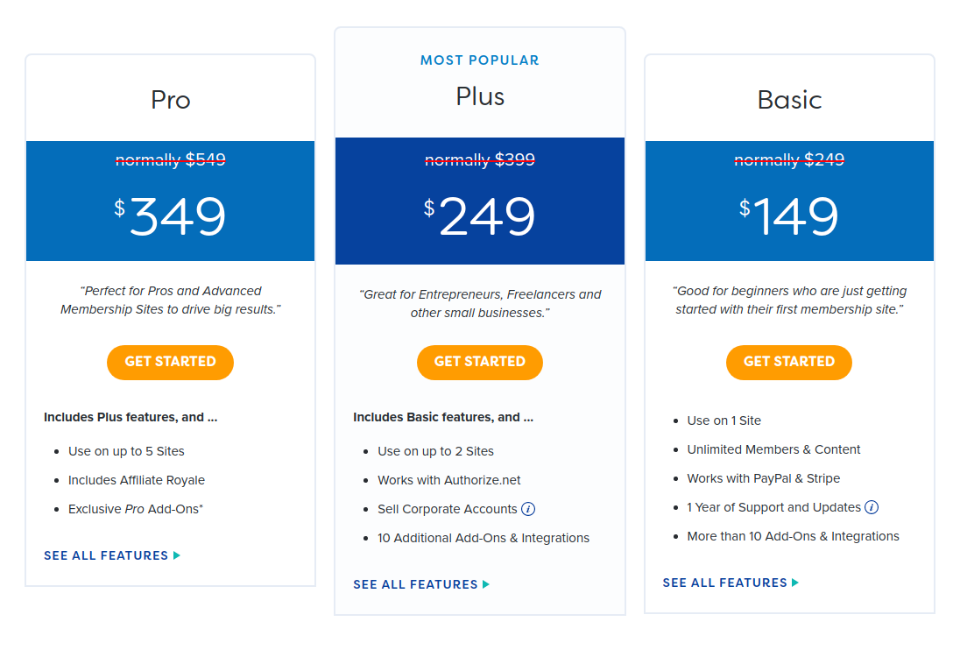This screenshot has width=960, height=650.
Task: Click the $349 Pro price banner
Action: tap(170, 201)
